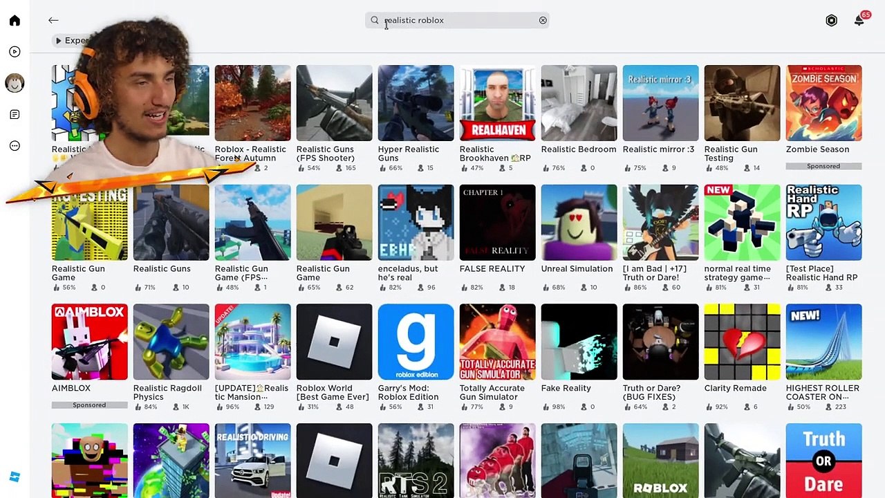
Task: Open the RTS 2 tank simulator thumbnail
Action: pos(416,461)
